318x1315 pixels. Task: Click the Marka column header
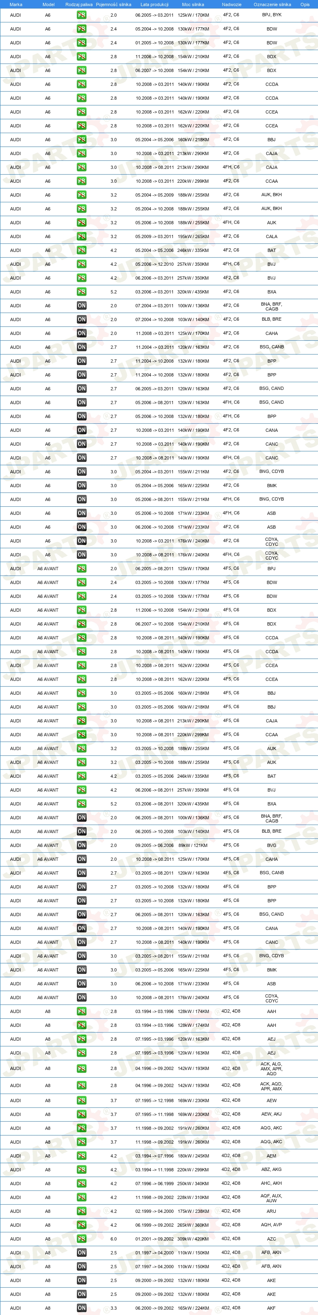16,4
